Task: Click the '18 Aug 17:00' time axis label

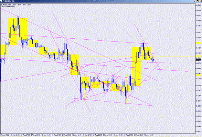Action: pos(87,135)
